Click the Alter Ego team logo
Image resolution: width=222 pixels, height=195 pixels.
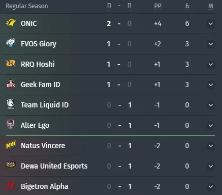pyautogui.click(x=11, y=124)
